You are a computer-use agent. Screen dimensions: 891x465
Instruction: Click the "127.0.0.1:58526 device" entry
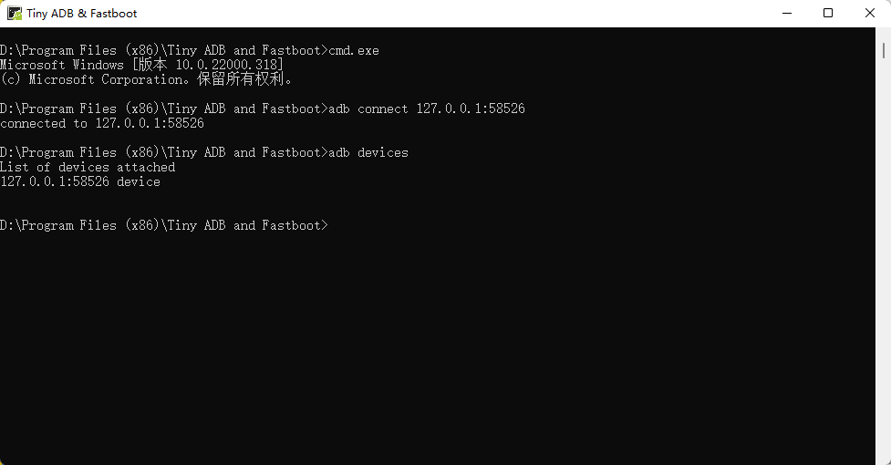[80, 182]
